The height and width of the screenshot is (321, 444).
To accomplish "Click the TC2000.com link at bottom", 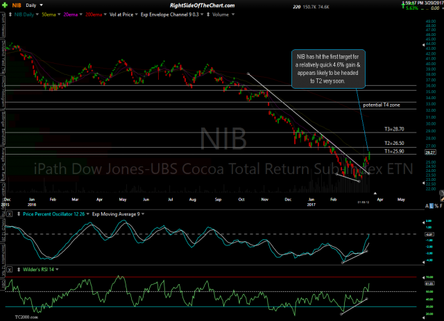I will pos(26,318).
